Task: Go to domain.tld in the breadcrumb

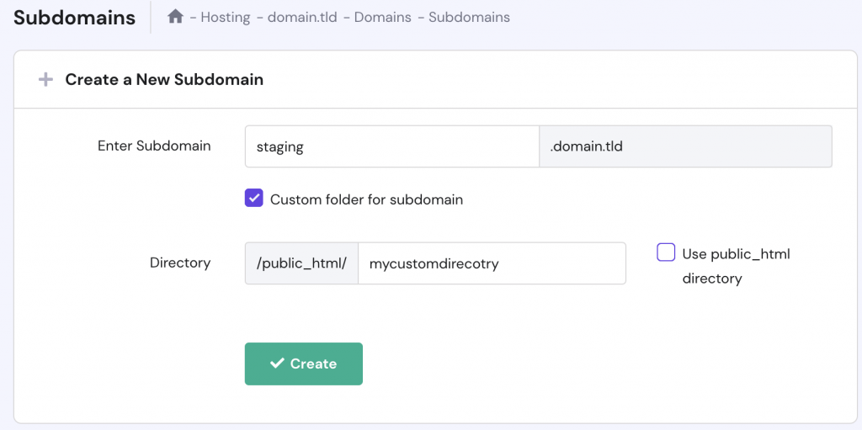Action: point(301,17)
